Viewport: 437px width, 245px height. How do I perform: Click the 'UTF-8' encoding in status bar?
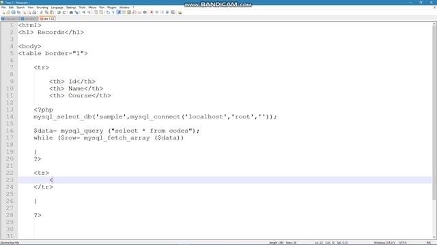pyautogui.click(x=403, y=242)
